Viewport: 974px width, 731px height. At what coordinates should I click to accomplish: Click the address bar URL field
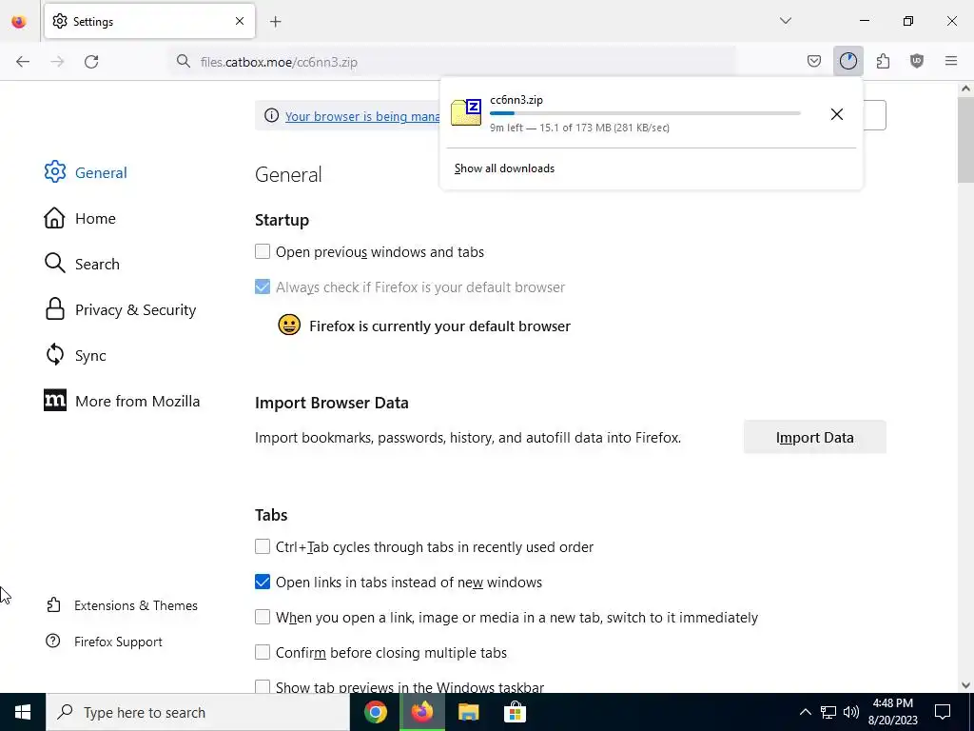click(454, 62)
